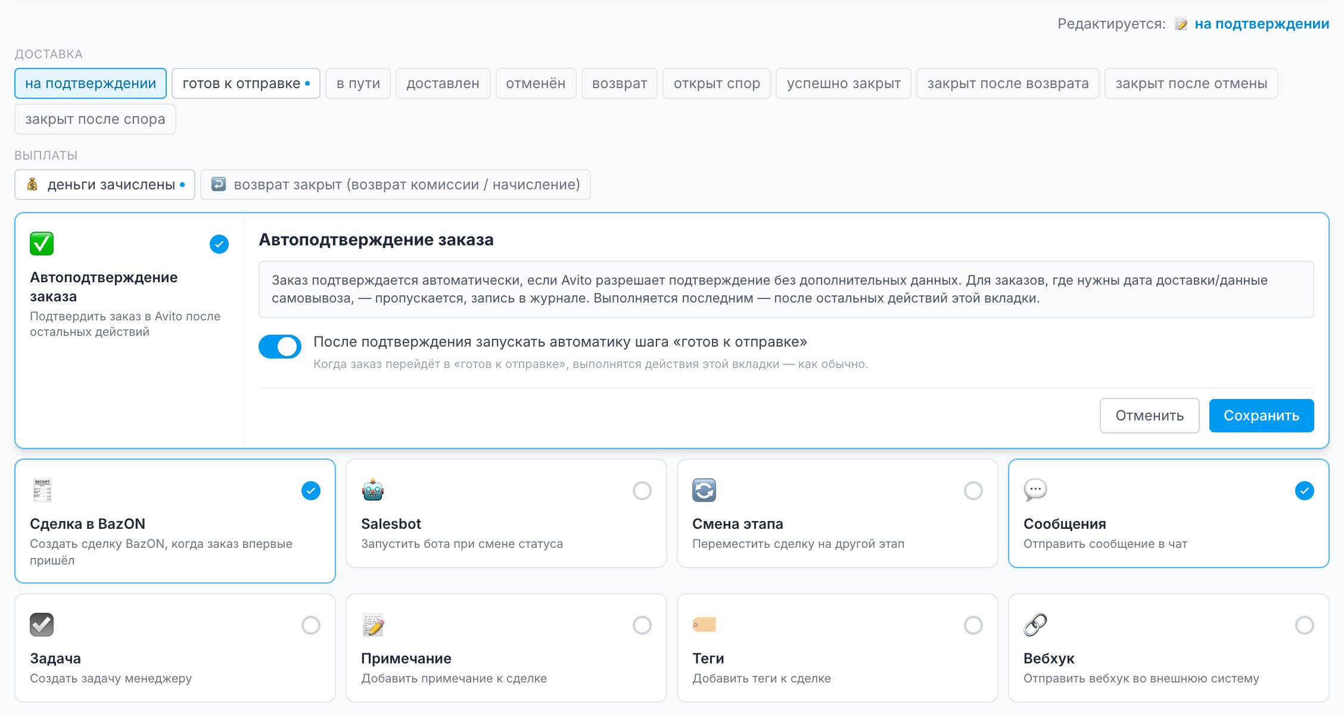Click the receipt icon on Сделка в BazON

tap(42, 490)
